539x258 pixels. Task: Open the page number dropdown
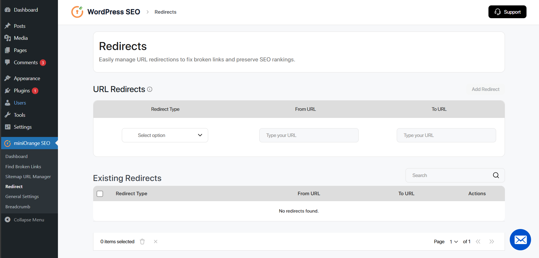(454, 241)
